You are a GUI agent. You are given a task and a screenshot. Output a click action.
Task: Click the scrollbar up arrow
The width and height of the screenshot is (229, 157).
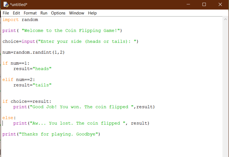click(x=226, y=19)
